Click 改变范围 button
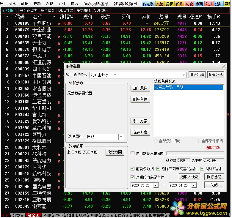Screen dimensions: 232x218 [115, 152]
